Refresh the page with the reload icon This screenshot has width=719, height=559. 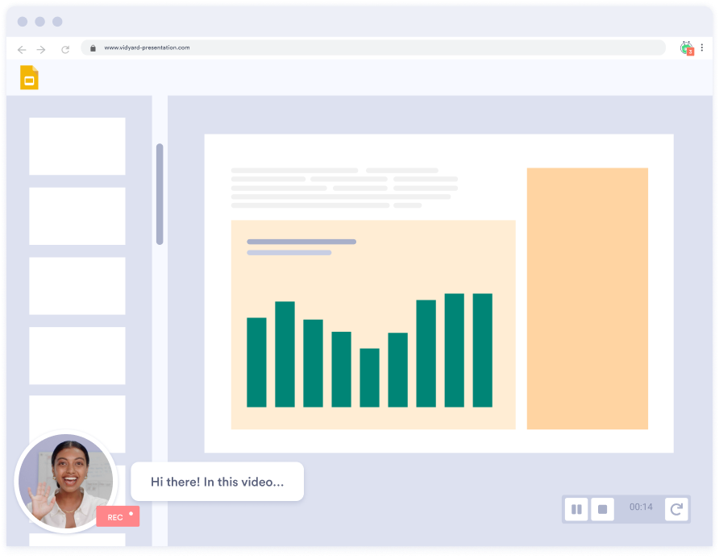[x=64, y=48]
